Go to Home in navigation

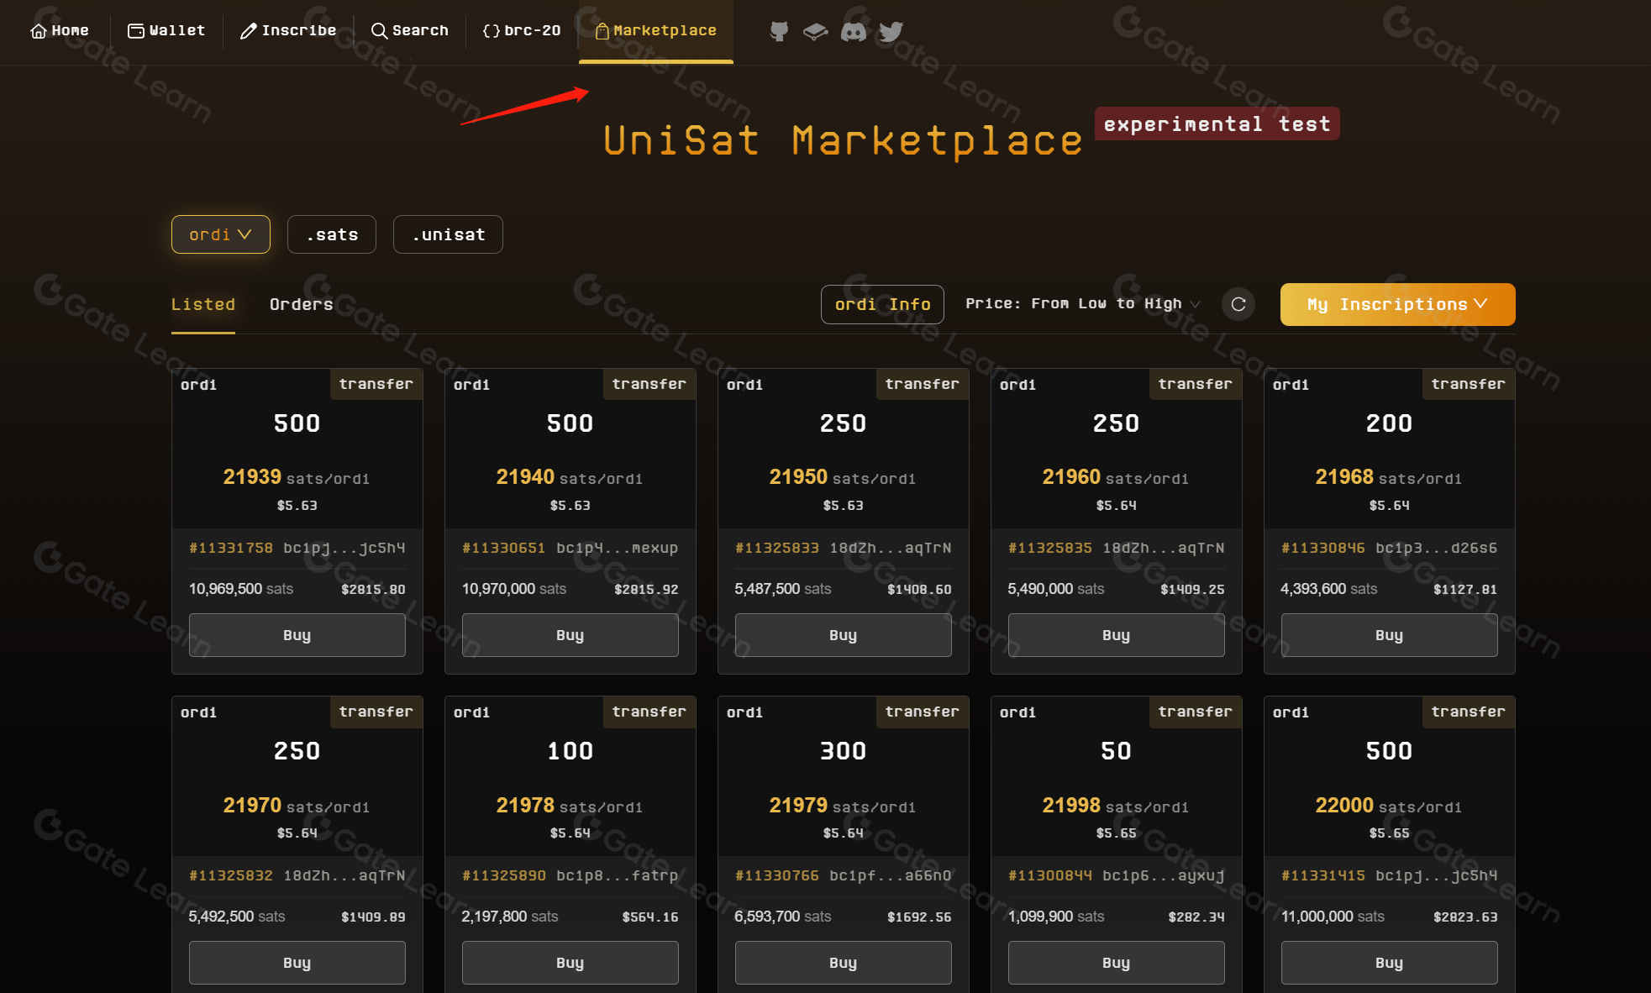60,31
